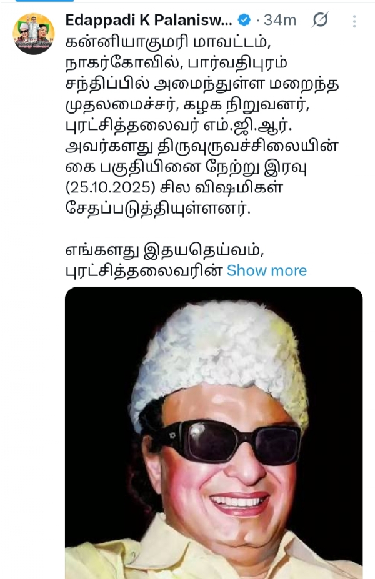Open the Grok explain-post icon
Screen dimensions: 375x579
tap(320, 19)
